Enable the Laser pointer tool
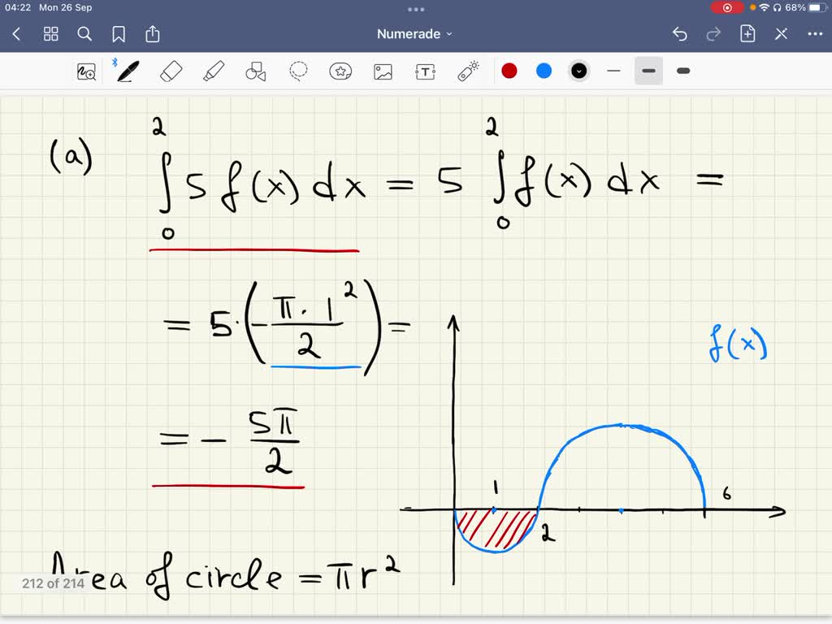Image resolution: width=832 pixels, height=624 pixels. pyautogui.click(x=468, y=71)
